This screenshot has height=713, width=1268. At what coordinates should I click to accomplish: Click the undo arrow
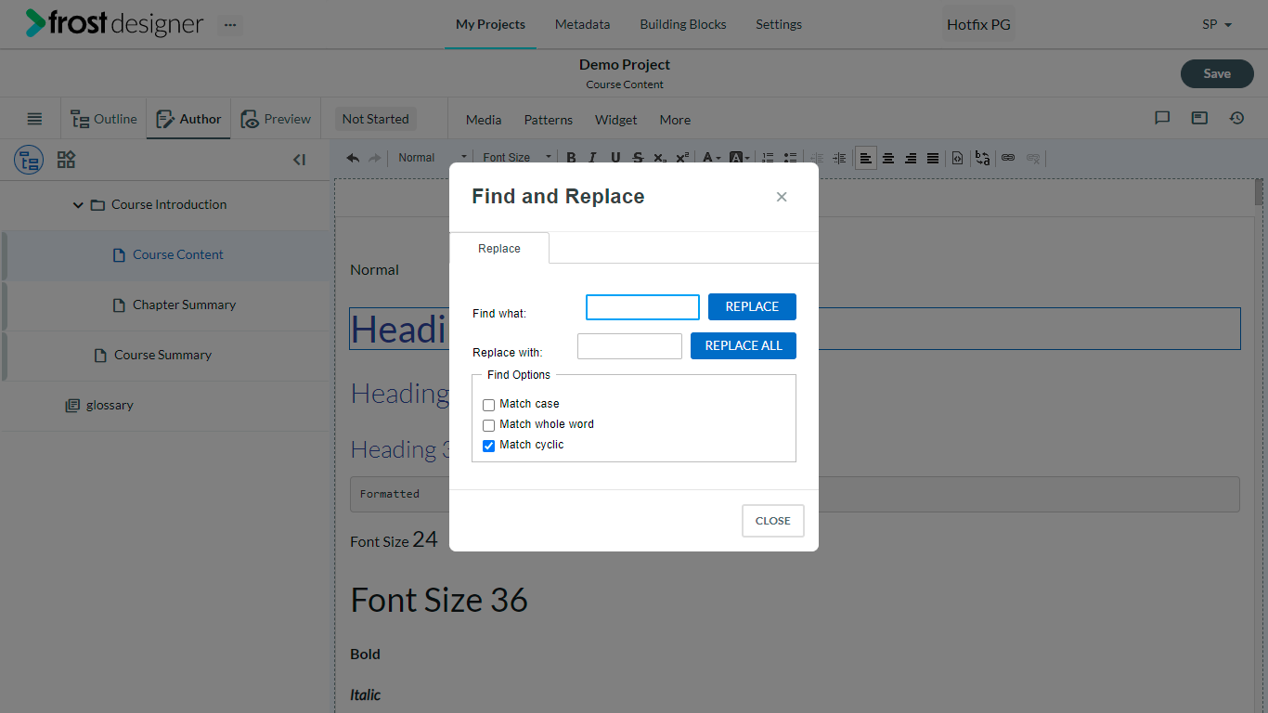[x=353, y=158]
